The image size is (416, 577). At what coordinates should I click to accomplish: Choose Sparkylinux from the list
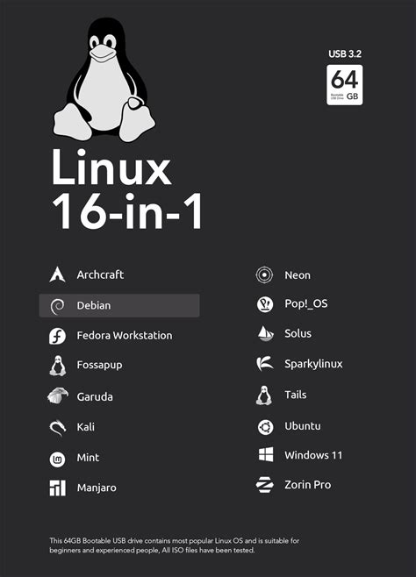click(313, 364)
